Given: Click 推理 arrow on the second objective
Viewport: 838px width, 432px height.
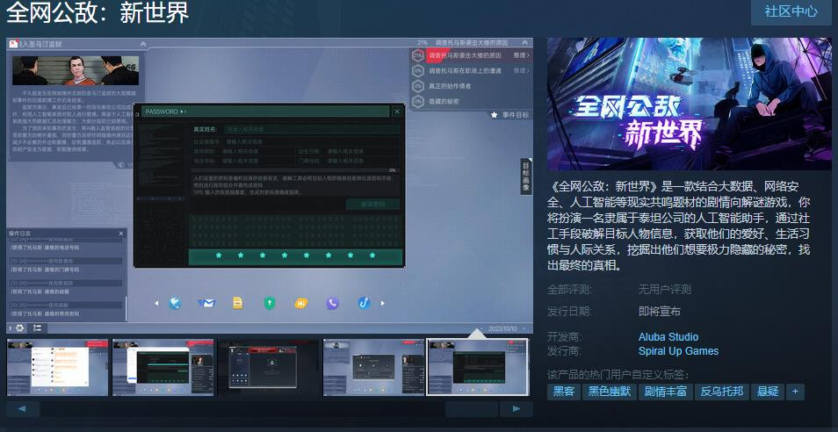Looking at the screenshot, I should click(x=522, y=70).
